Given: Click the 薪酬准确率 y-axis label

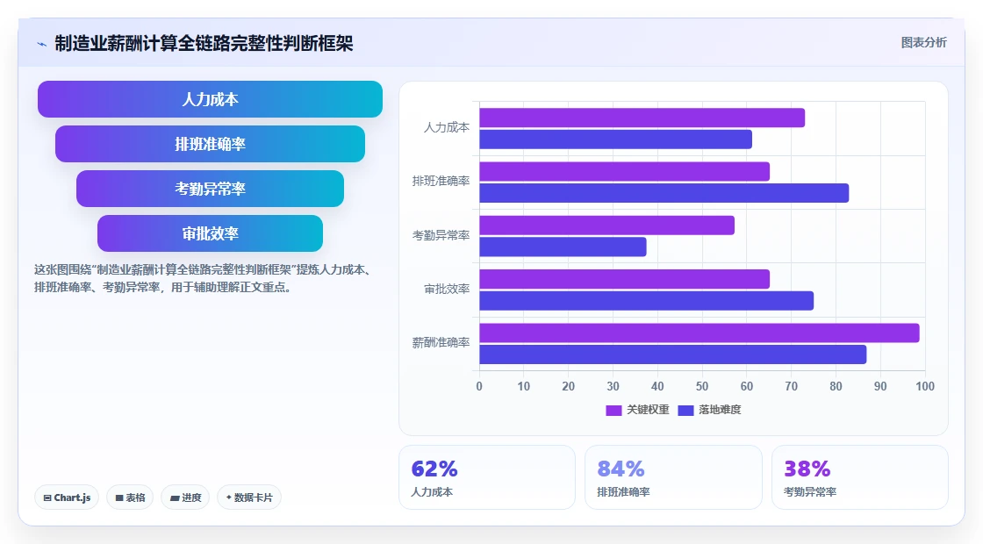Looking at the screenshot, I should 441,343.
